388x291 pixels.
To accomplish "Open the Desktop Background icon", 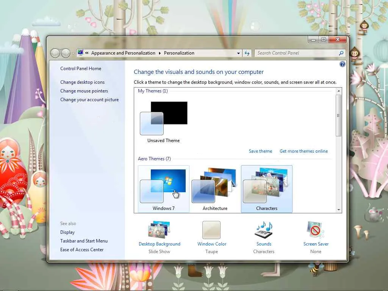I will pyautogui.click(x=159, y=230).
